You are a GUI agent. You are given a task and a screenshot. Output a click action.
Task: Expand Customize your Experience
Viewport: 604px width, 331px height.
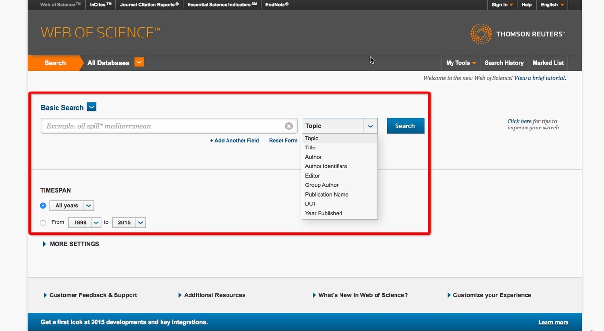489,295
